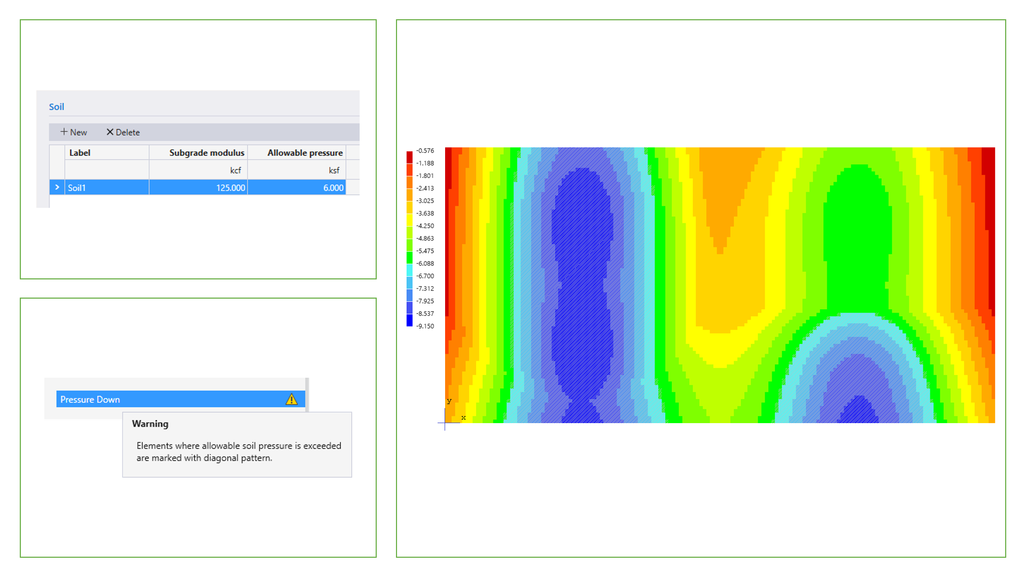The height and width of the screenshot is (577, 1026).
Task: Click the warning triangle on Pressure Down
Action: click(292, 399)
